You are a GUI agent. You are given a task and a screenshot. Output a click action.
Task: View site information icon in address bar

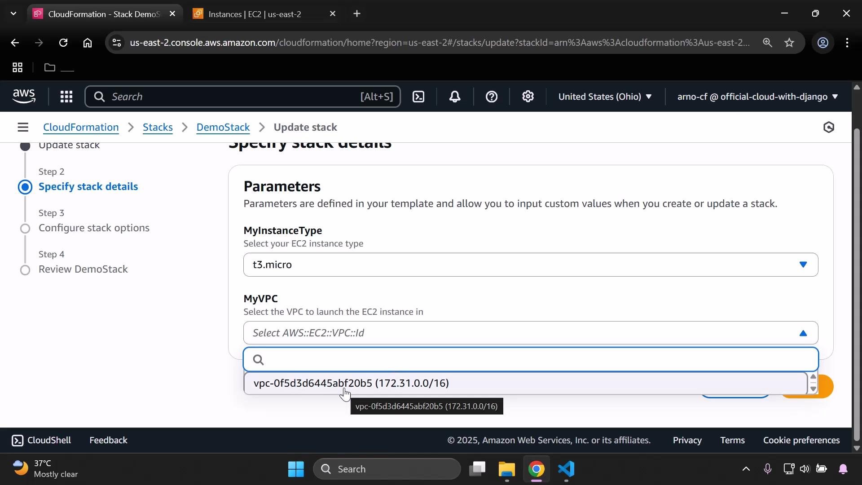(x=117, y=43)
